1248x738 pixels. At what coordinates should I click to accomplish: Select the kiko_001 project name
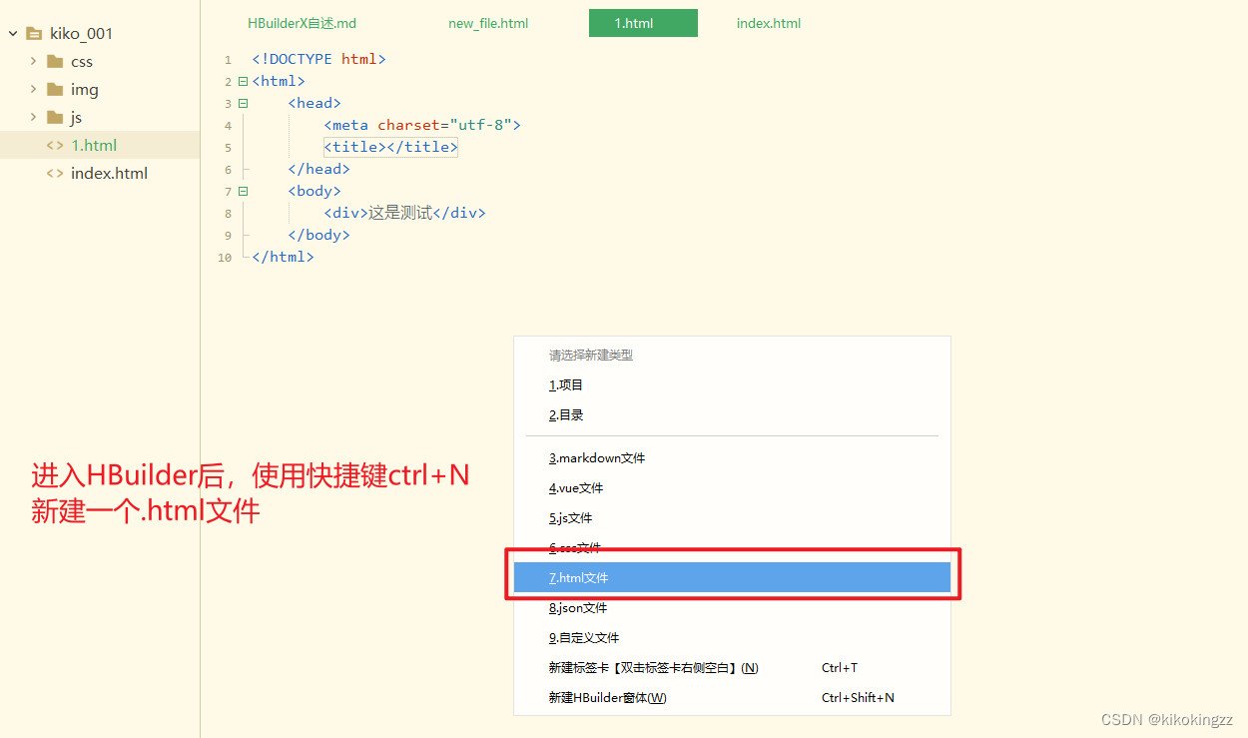tap(82, 33)
